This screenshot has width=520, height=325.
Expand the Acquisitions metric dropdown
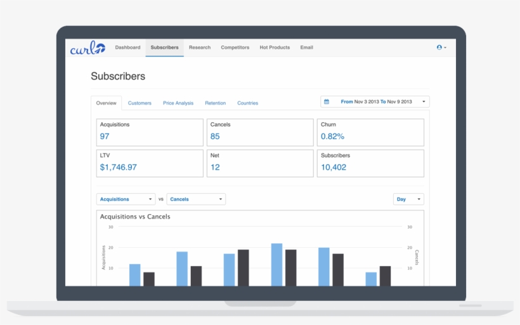pos(126,199)
